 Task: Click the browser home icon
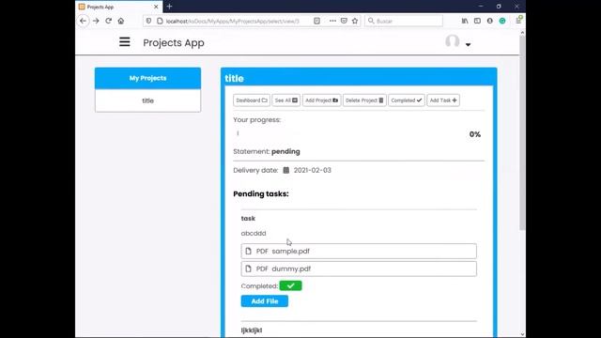coord(121,21)
